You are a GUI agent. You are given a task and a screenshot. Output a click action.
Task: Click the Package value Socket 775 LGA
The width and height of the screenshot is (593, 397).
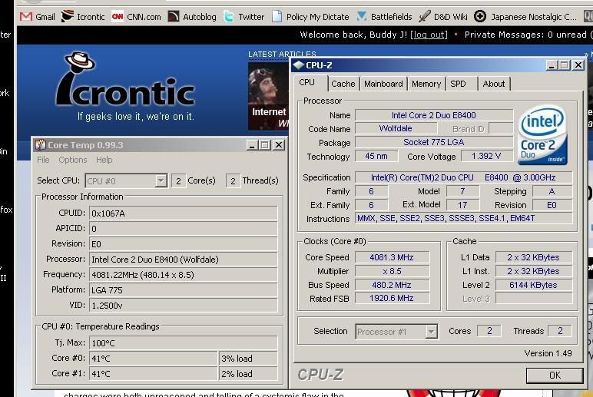click(434, 142)
